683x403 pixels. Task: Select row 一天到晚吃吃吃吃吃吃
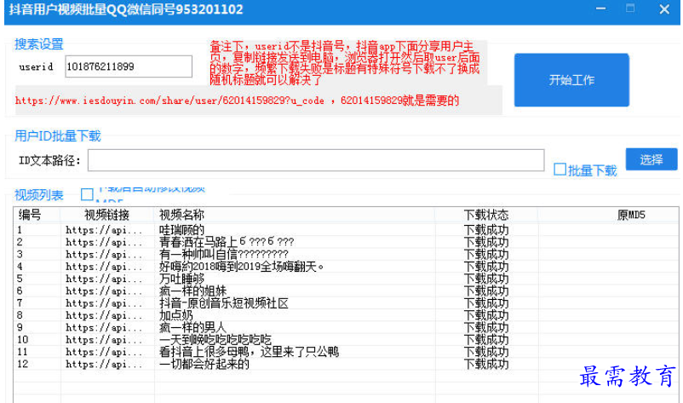[347, 339]
